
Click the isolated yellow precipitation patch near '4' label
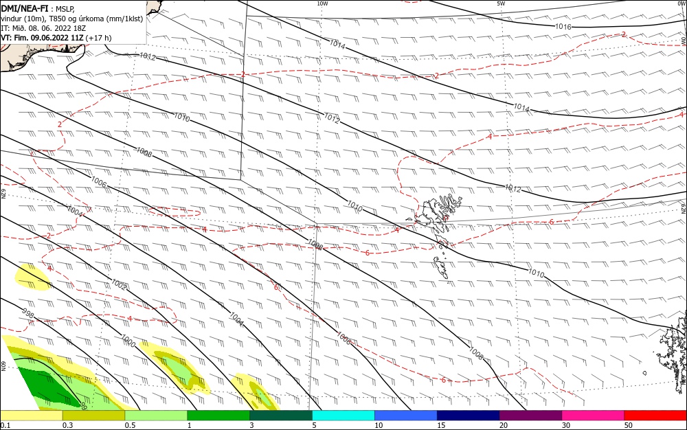tap(32, 278)
